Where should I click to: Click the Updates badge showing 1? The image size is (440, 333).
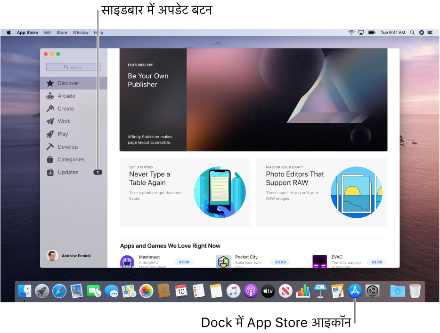tap(98, 172)
